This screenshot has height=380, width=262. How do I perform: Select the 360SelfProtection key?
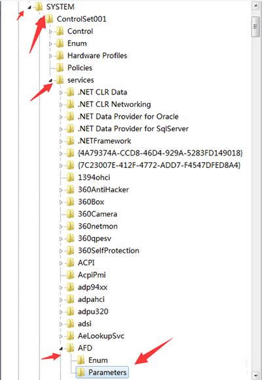108,250
